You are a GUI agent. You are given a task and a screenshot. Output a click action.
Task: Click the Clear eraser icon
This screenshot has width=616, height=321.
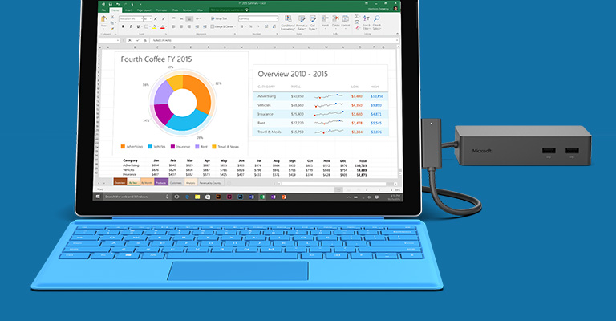(x=357, y=28)
